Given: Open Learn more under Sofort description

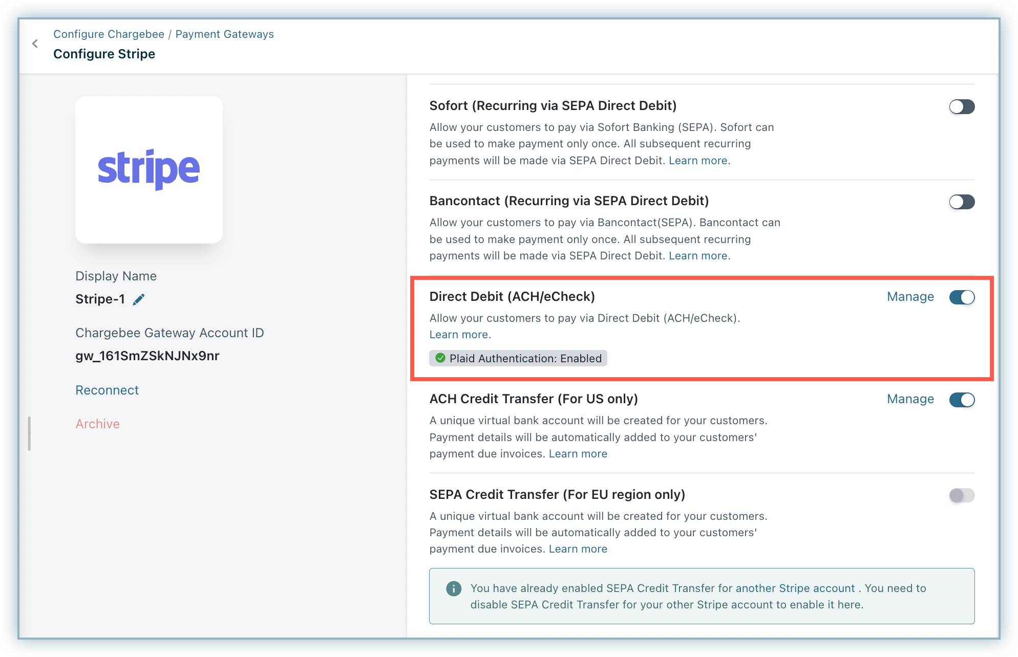Looking at the screenshot, I should (x=698, y=161).
